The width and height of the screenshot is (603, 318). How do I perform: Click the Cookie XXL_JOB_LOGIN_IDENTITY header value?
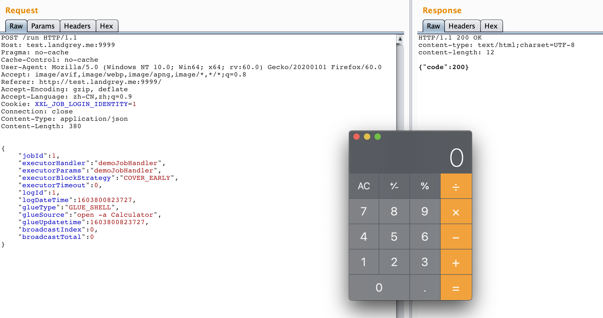pyautogui.click(x=85, y=104)
